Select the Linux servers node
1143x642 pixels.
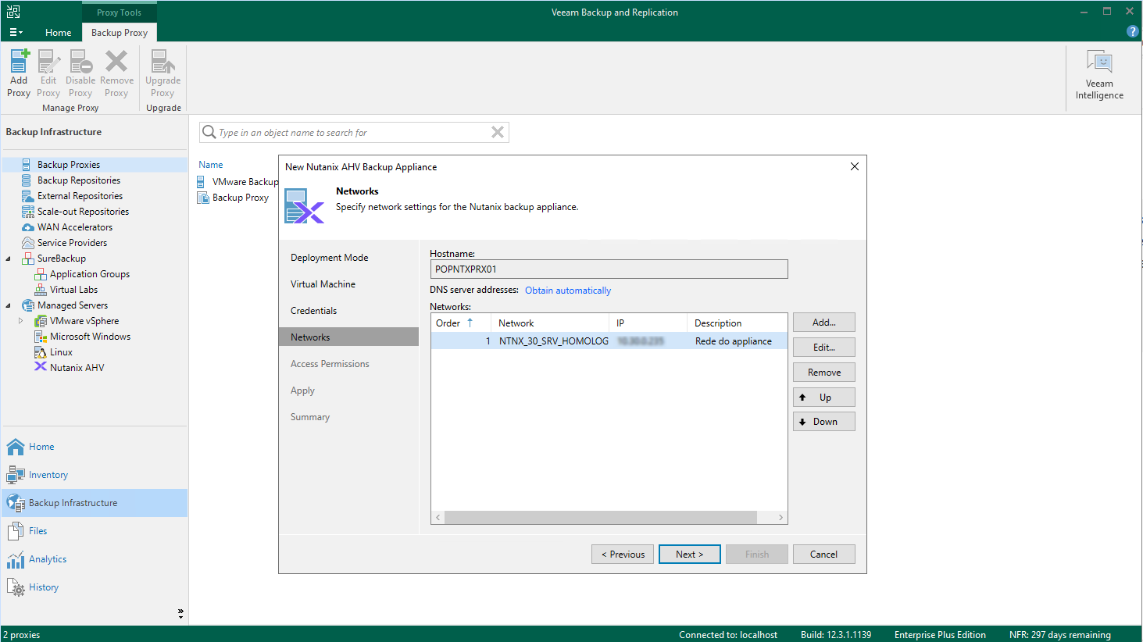click(x=61, y=352)
